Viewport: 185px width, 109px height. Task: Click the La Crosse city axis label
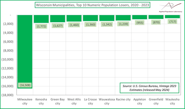click(x=90, y=101)
